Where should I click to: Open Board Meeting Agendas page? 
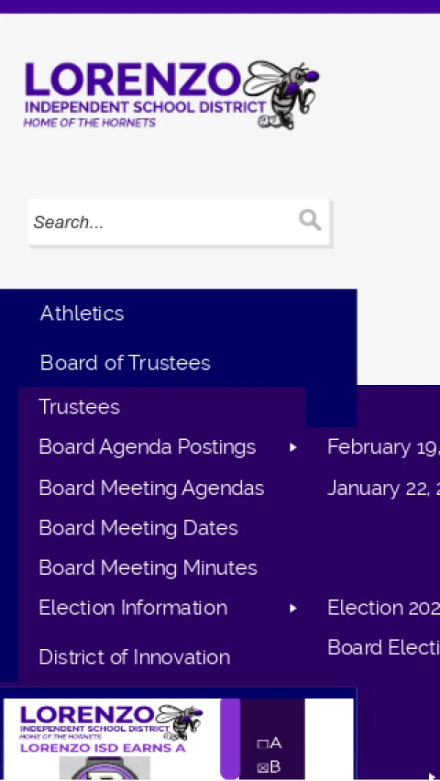click(x=151, y=488)
